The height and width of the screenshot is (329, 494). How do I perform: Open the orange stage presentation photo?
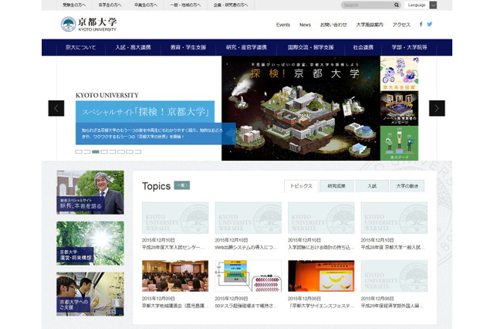click(321, 276)
